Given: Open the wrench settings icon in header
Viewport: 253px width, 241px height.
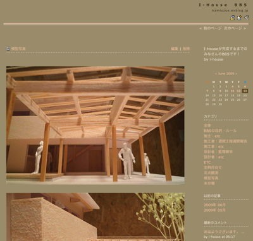Looking at the screenshot, I should point(246,18).
